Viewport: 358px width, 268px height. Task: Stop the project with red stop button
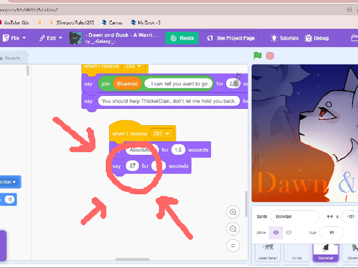(270, 56)
